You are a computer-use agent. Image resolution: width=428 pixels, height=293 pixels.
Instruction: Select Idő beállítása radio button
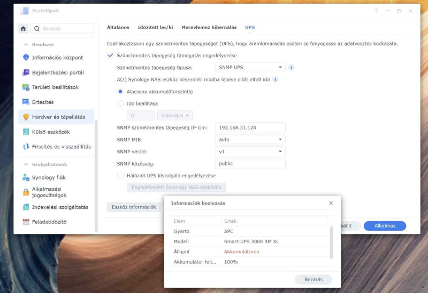[120, 103]
